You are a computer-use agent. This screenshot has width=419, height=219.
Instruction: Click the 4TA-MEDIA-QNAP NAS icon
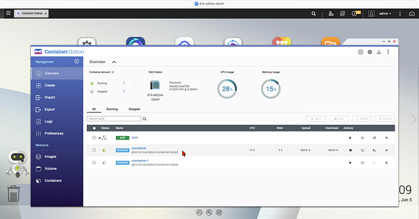(x=155, y=85)
